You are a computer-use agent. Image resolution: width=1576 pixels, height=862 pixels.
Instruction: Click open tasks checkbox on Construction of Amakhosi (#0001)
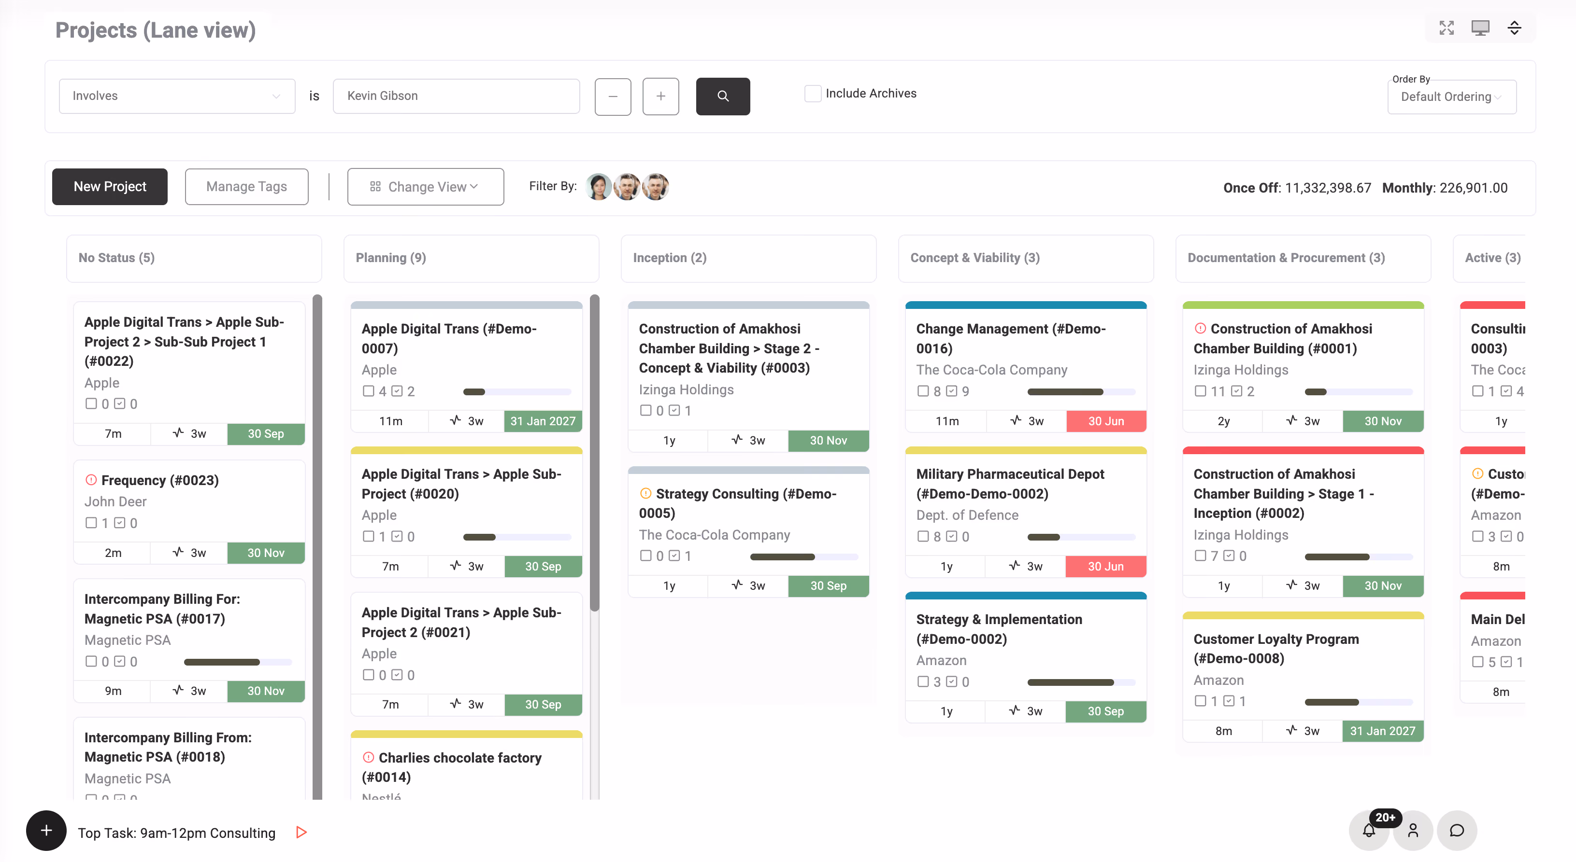1200,390
